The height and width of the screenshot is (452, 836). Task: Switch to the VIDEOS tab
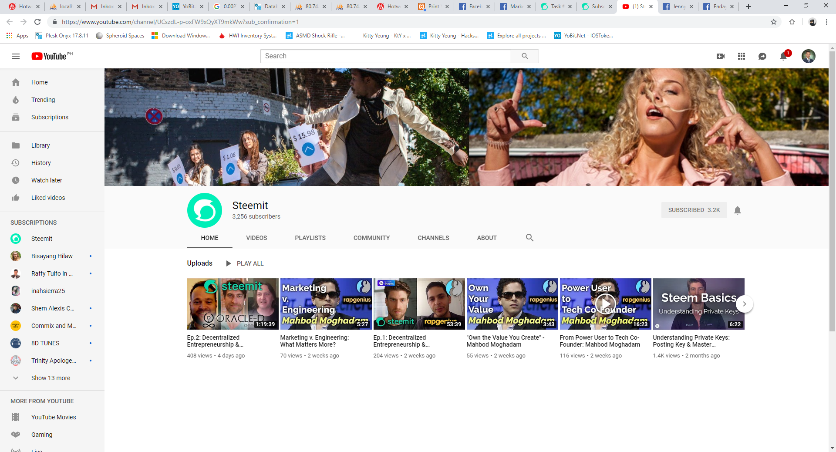coord(256,238)
